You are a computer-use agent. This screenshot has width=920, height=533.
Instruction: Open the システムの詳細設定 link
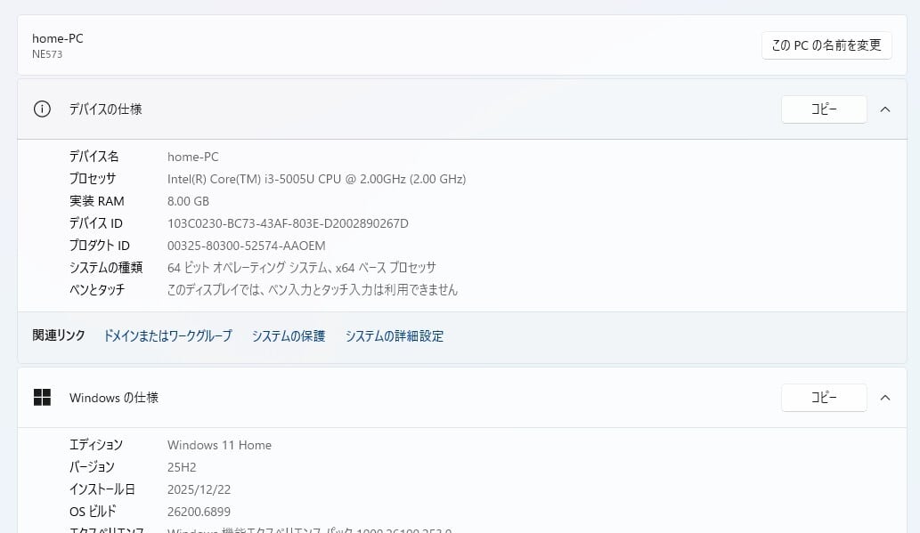click(395, 336)
